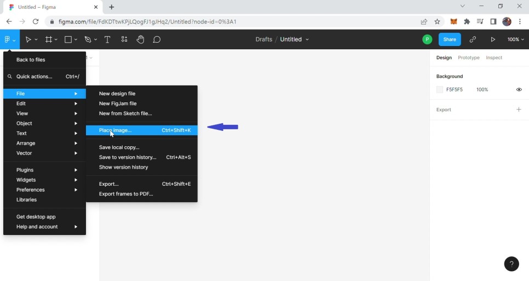Add export setting with plus icon

(x=519, y=110)
